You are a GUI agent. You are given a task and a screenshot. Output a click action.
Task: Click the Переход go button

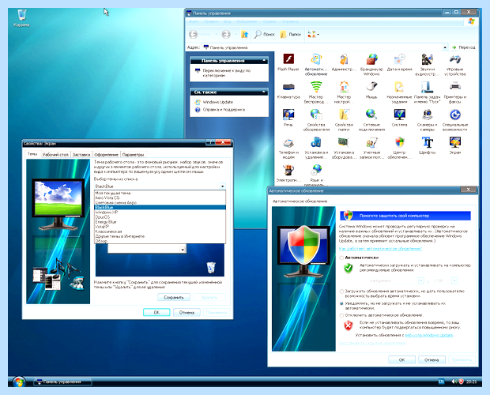(x=464, y=47)
